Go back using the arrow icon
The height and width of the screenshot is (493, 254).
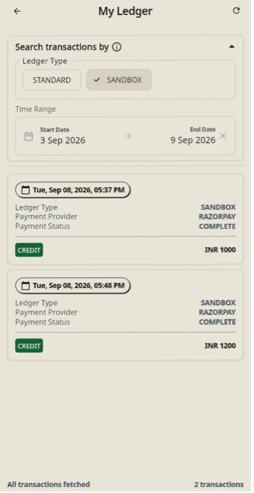point(17,11)
